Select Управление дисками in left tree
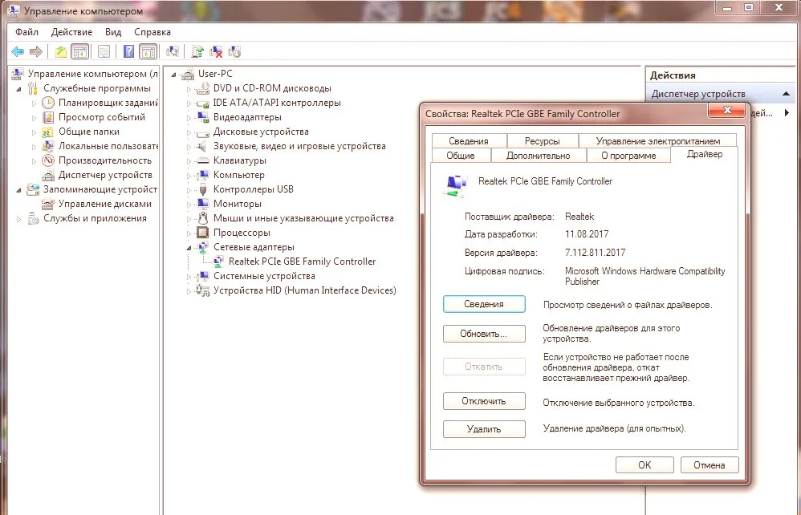 pyautogui.click(x=104, y=204)
